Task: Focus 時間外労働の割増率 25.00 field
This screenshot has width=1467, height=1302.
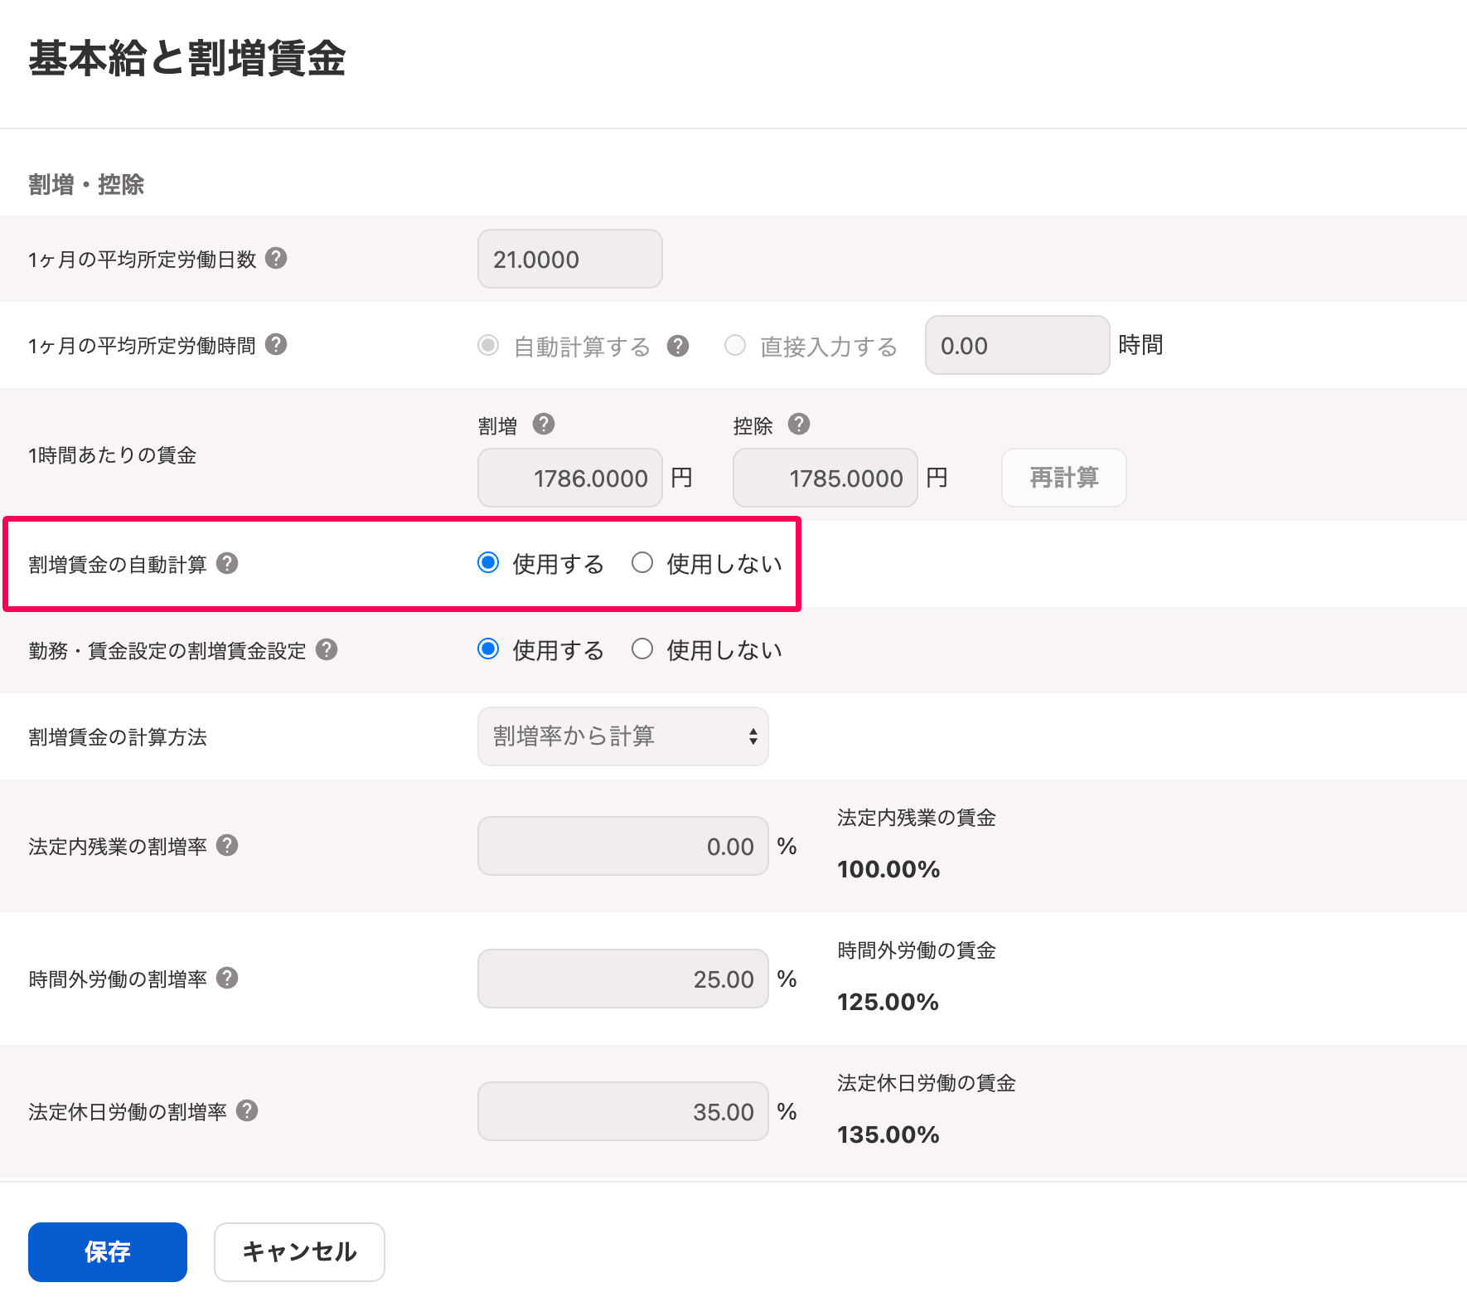Action: pos(623,979)
